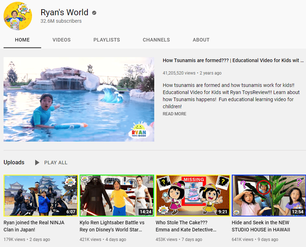
Task: Open the HOME tab
Action: (22, 40)
